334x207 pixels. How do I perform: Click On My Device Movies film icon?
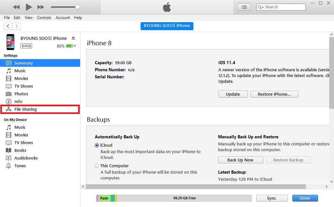(x=9, y=135)
